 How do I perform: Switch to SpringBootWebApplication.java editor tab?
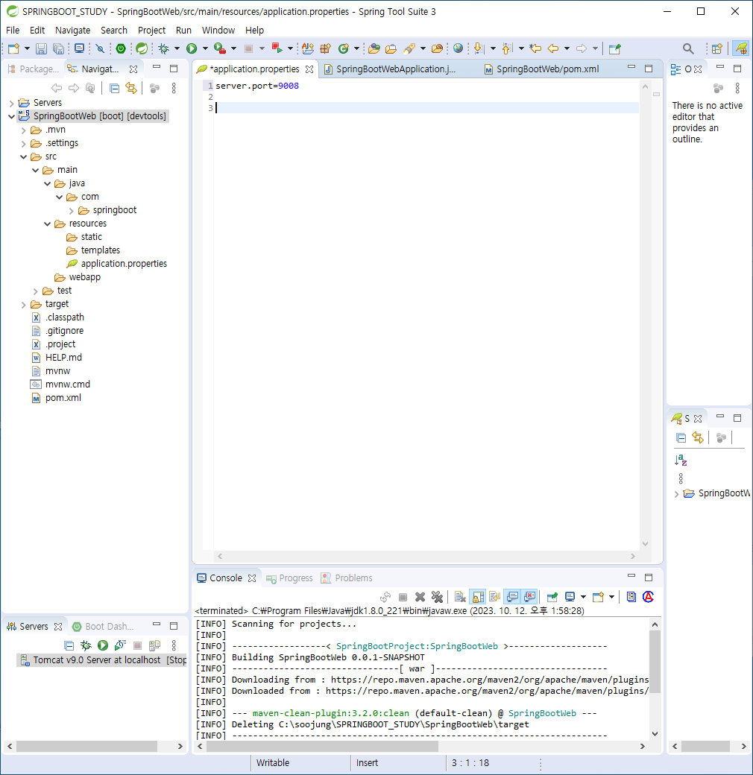click(396, 69)
